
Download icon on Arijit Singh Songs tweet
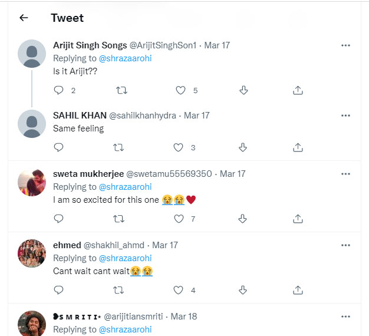point(243,90)
